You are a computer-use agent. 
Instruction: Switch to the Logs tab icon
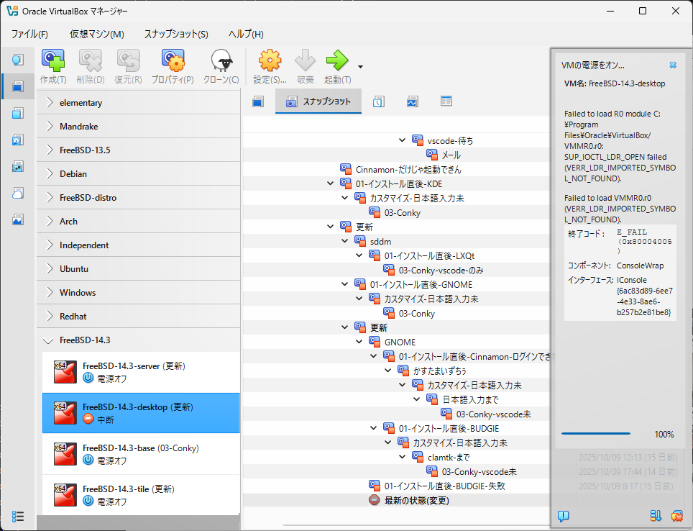coord(379,101)
